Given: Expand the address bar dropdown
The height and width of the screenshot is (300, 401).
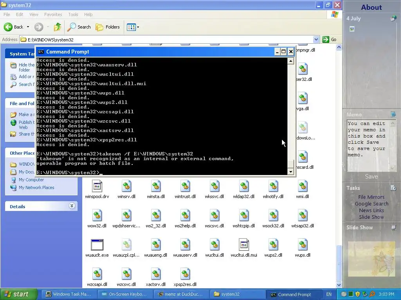Looking at the screenshot, I should (316, 39).
